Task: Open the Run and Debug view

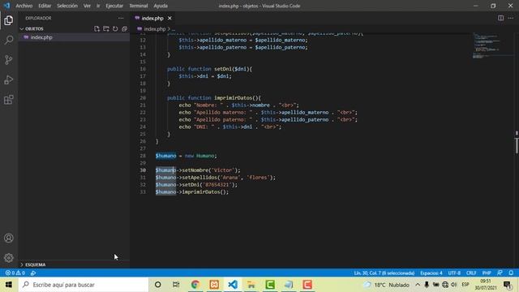Action: pos(9,79)
